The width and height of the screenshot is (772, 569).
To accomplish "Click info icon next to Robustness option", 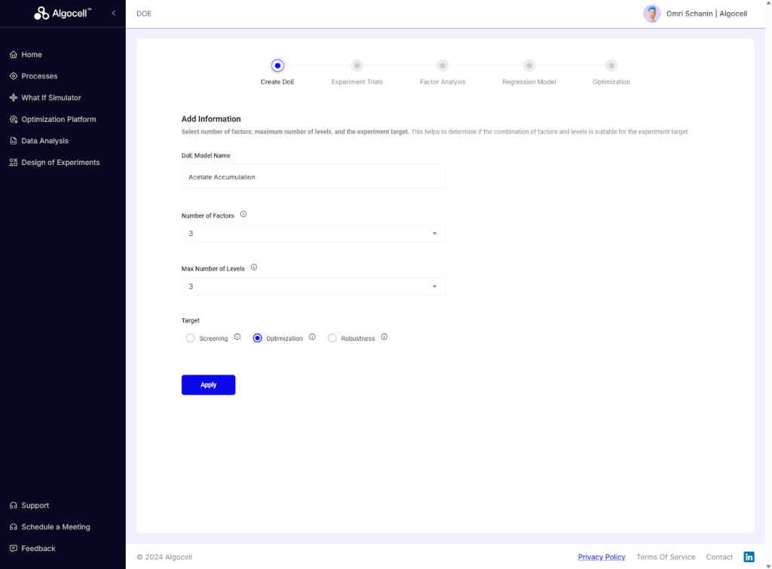I will point(384,338).
